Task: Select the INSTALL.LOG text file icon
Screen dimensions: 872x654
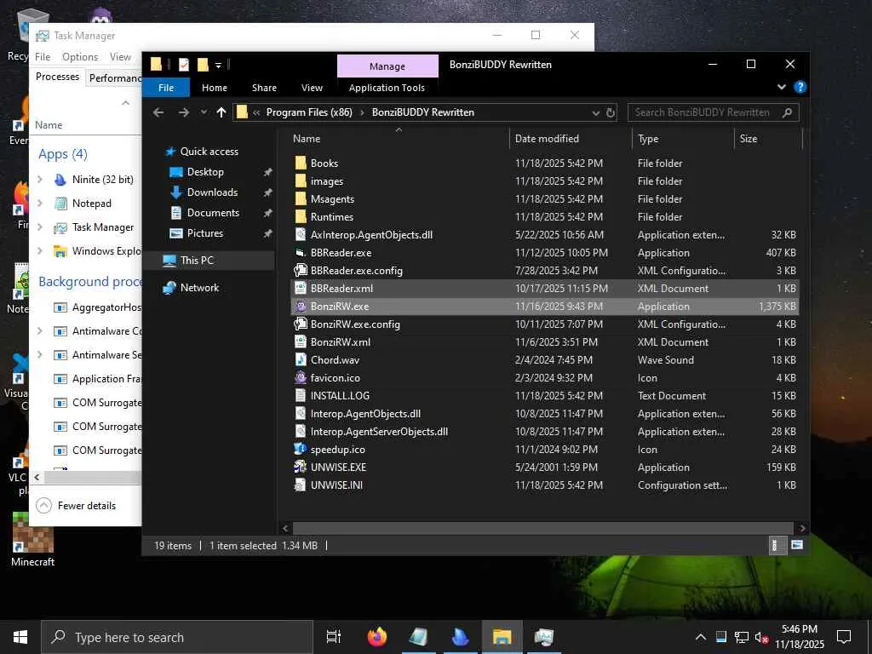Action: [301, 395]
